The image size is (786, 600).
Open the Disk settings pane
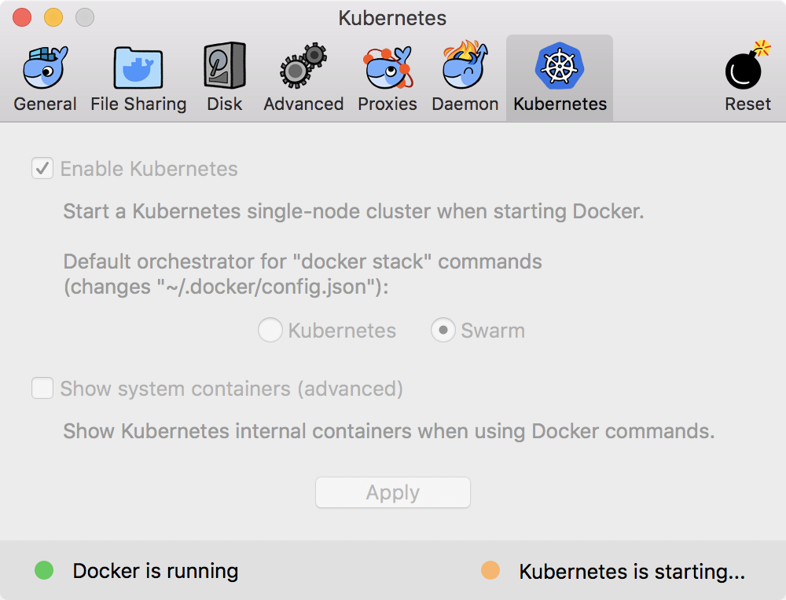pos(225,75)
